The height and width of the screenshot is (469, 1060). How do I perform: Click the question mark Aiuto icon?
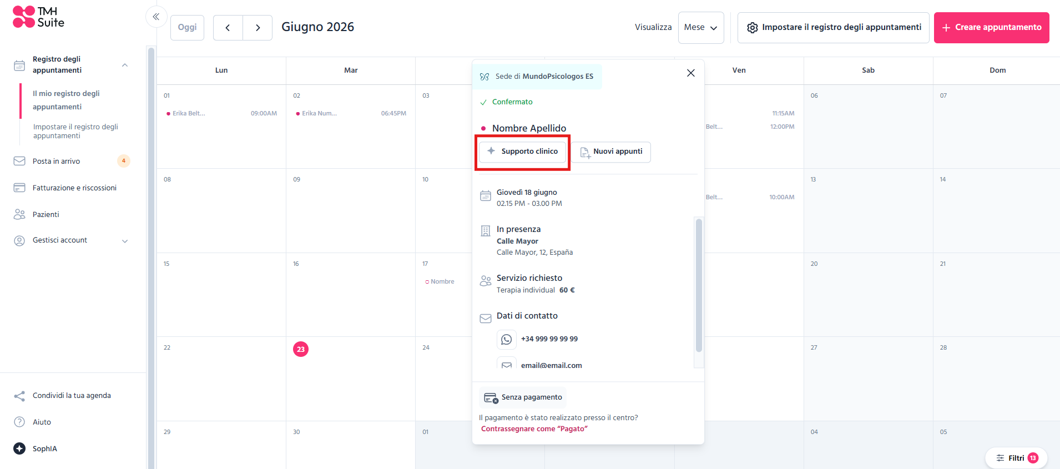point(19,422)
